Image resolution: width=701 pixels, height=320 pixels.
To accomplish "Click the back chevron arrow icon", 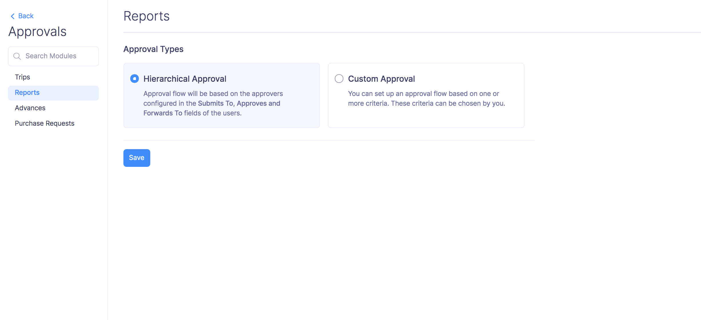I will (x=12, y=16).
